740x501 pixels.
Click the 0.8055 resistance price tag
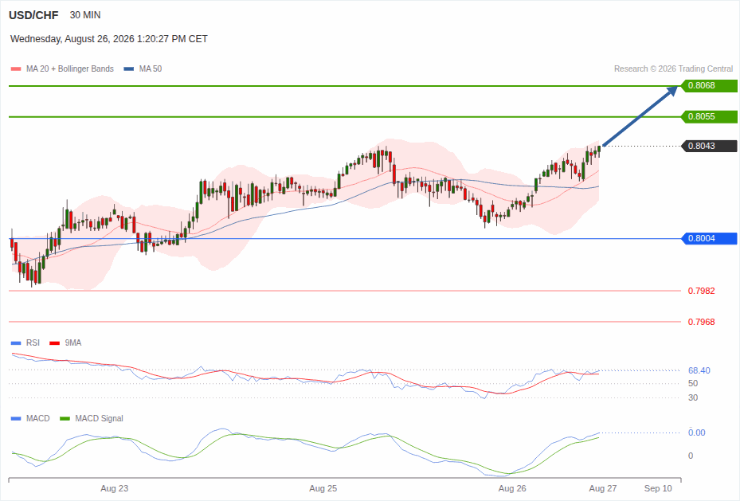click(709, 116)
